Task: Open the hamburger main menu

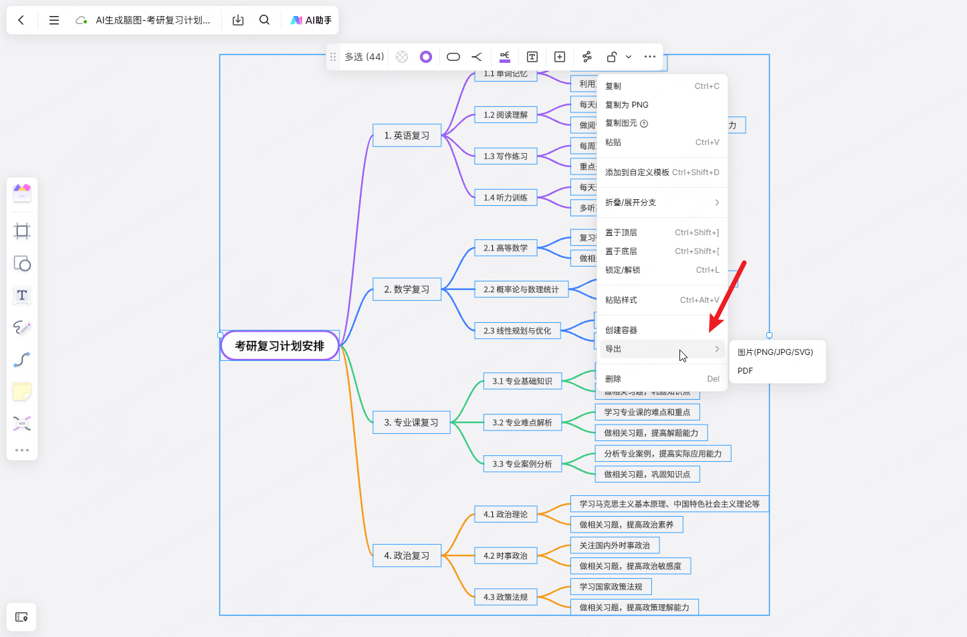Action: pyautogui.click(x=54, y=20)
